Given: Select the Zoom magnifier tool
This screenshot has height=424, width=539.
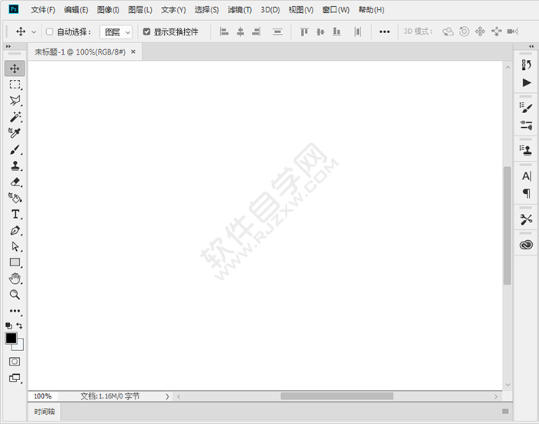Looking at the screenshot, I should coord(15,295).
